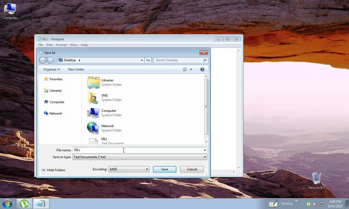Screen dimensions: 349x209
Task: Open the File name dropdown arrow
Action: pos(205,150)
